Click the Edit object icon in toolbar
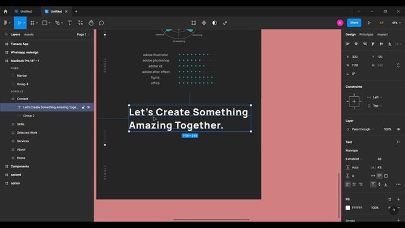405x228 pixels. coord(194,23)
